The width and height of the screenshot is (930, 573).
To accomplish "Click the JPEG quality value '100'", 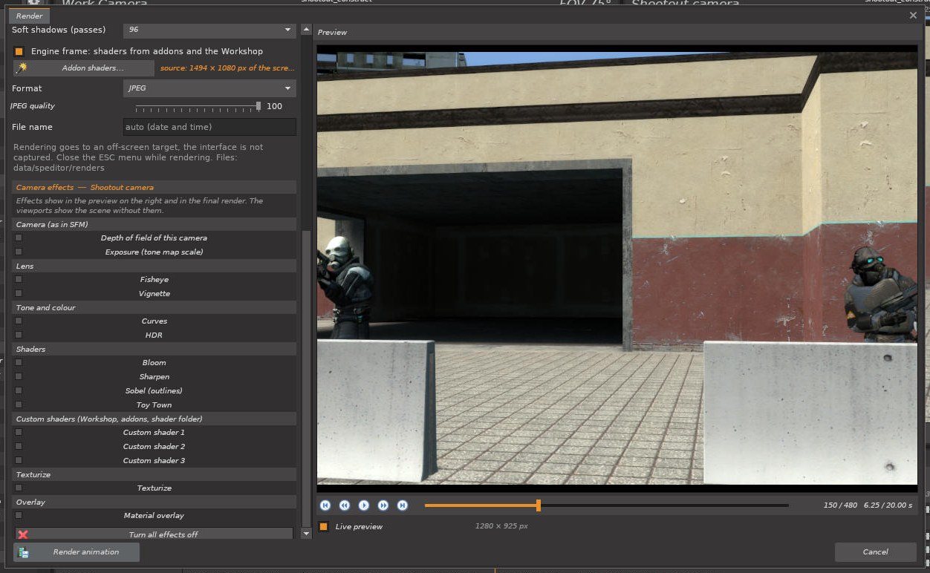I will coord(274,106).
